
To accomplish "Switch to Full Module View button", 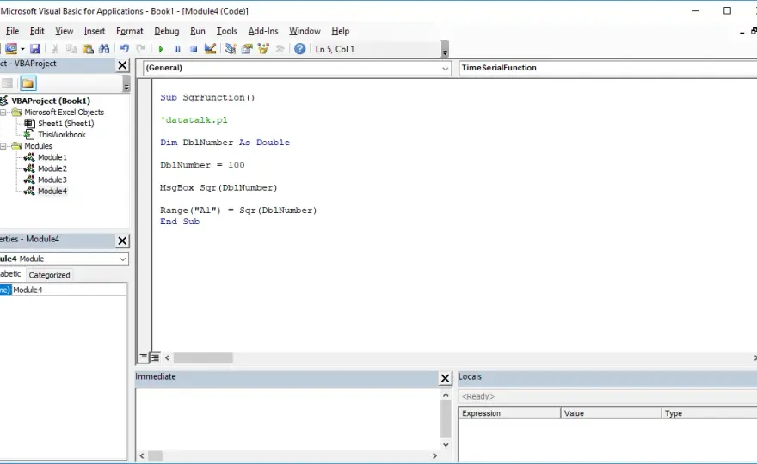I will 155,357.
